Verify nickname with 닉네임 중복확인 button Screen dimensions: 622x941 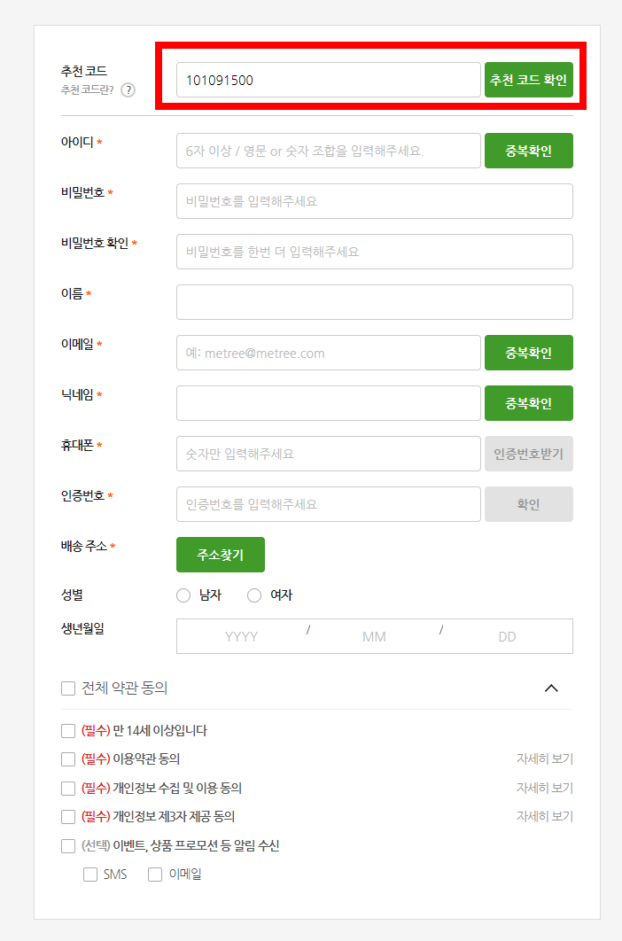tap(528, 403)
